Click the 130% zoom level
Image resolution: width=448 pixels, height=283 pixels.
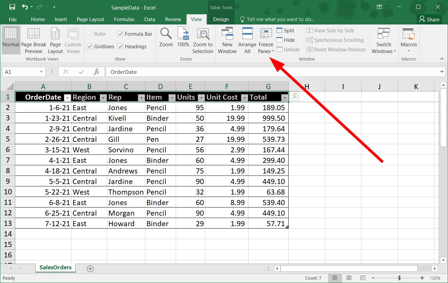click(435, 278)
